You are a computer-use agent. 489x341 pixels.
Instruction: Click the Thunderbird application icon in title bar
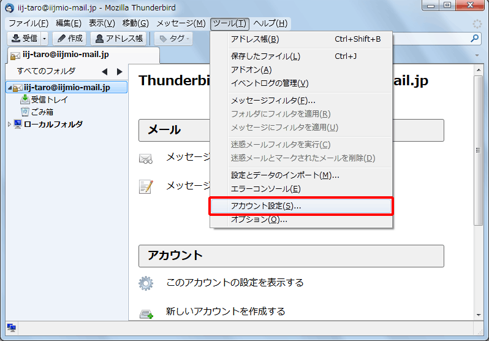[x=9, y=7]
